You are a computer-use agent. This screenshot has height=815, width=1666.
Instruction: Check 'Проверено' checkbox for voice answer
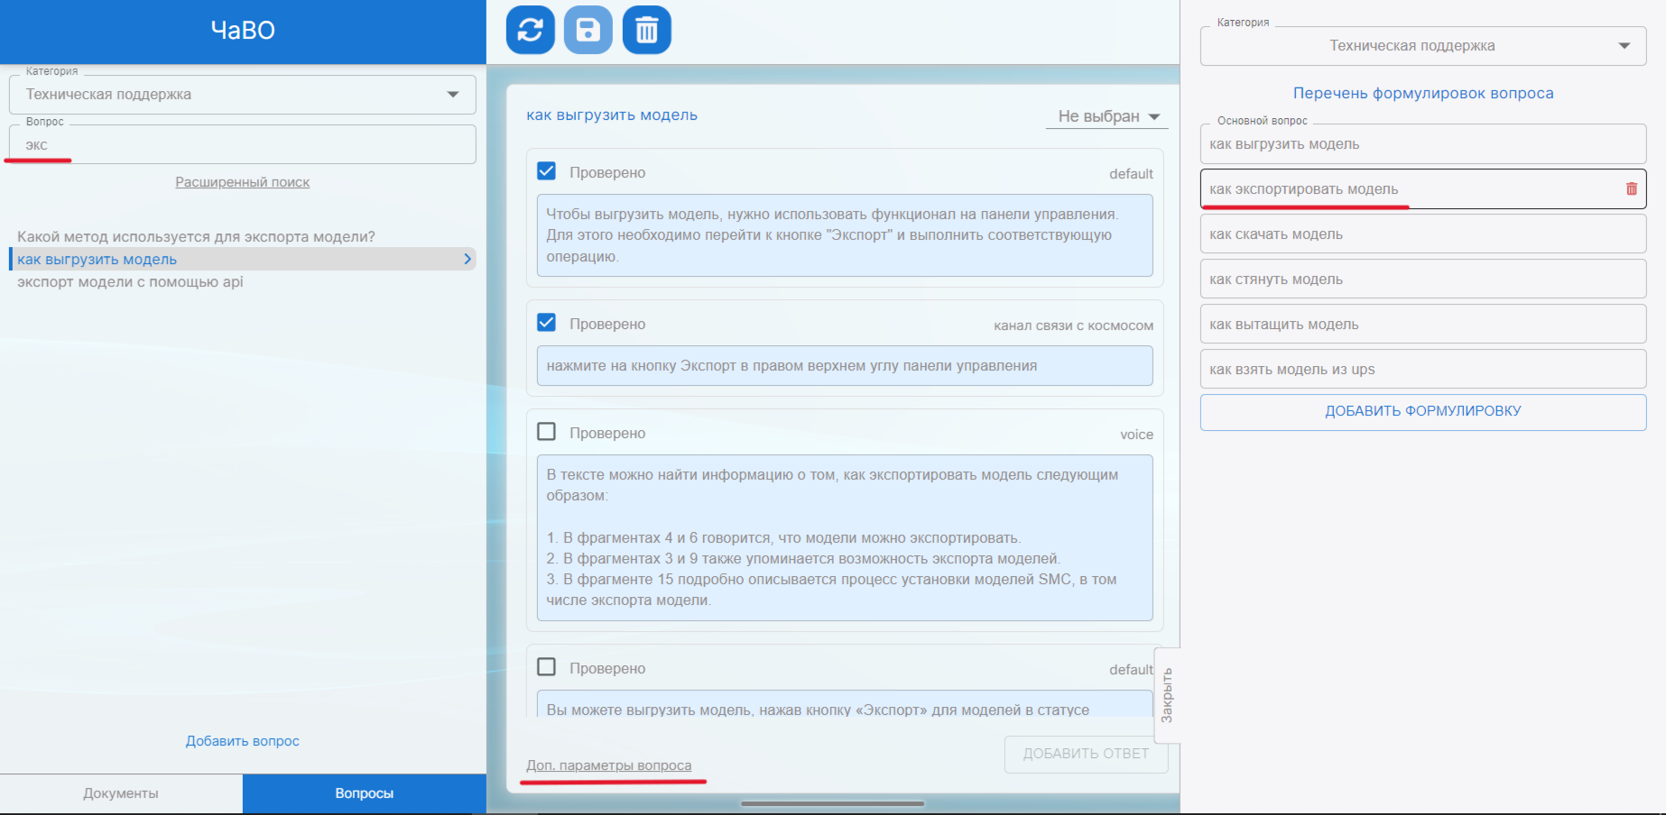tap(547, 432)
